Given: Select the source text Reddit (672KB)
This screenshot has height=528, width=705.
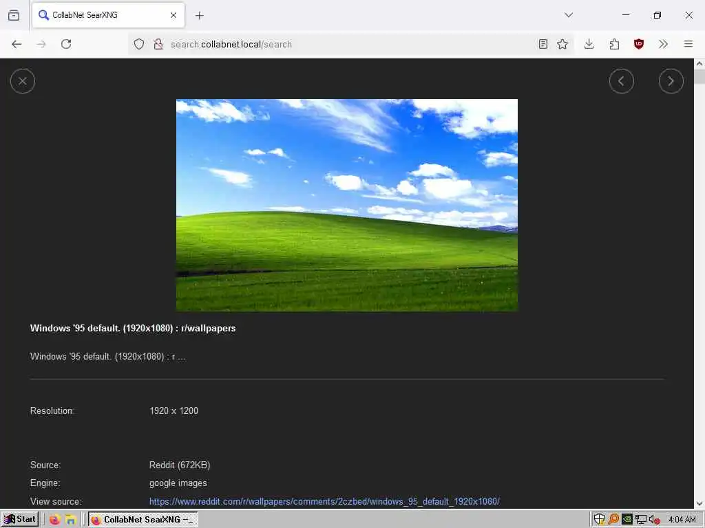Looking at the screenshot, I should pos(180,465).
